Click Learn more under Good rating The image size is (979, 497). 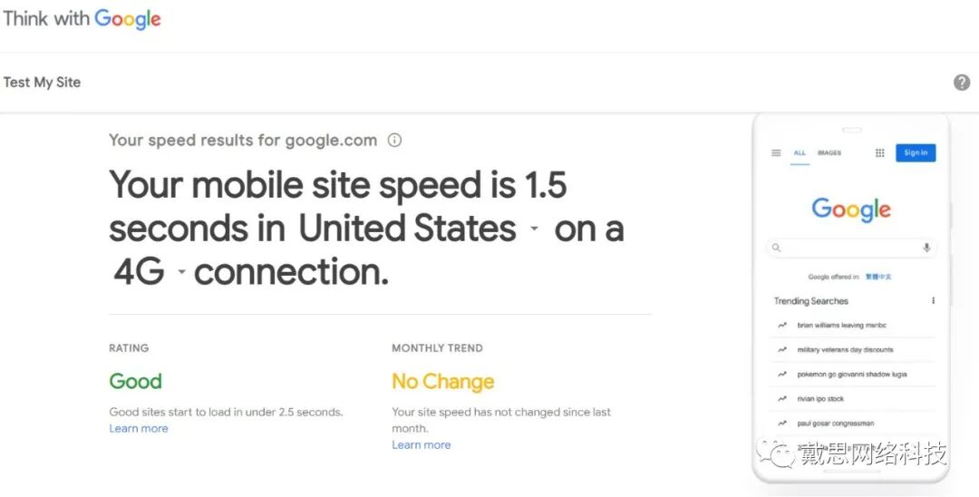coord(139,429)
